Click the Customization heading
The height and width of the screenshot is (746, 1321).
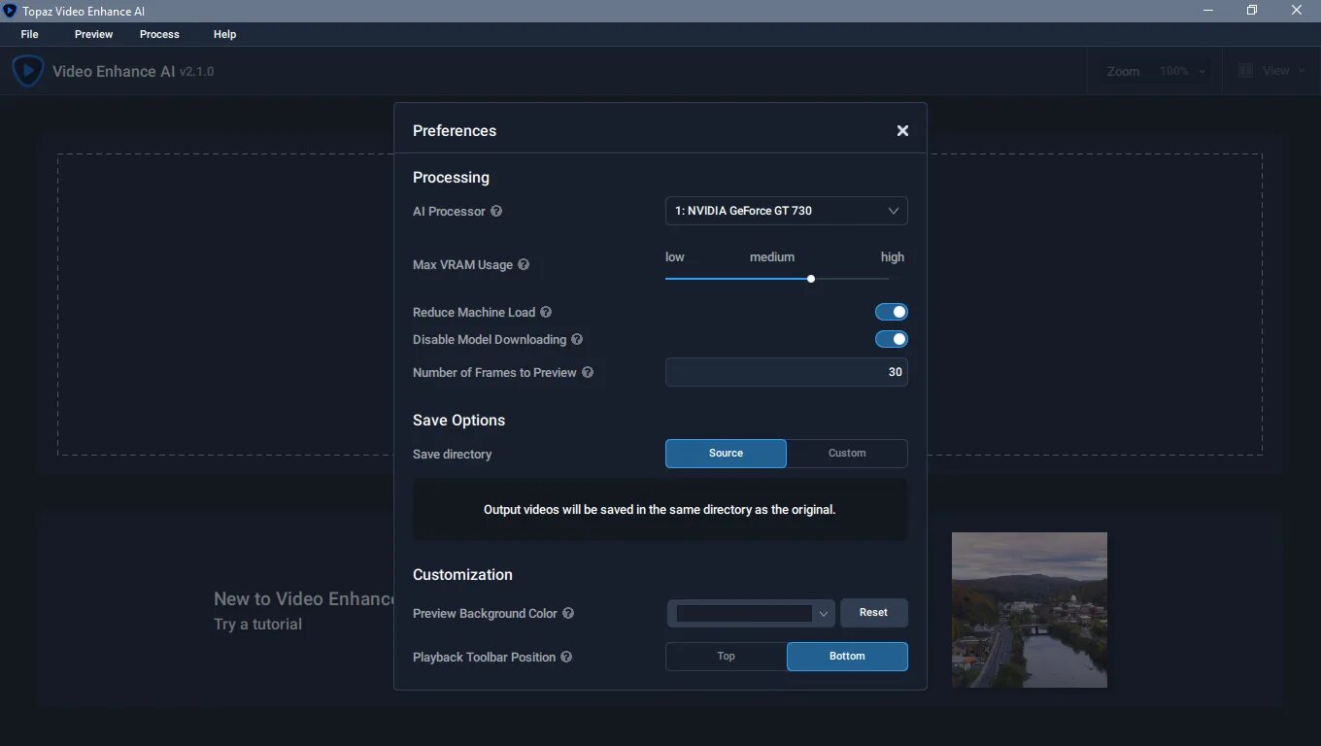pos(462,575)
